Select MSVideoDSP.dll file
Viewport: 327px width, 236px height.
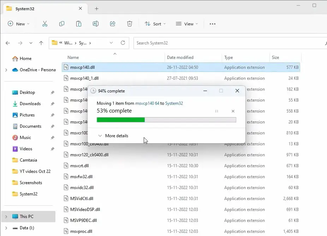click(x=85, y=210)
